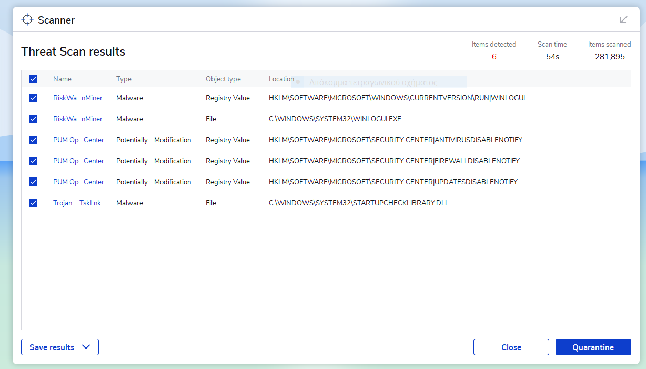Viewport: 646px width, 369px height.
Task: Collapse the scanner window using arrow icon
Action: [x=623, y=20]
